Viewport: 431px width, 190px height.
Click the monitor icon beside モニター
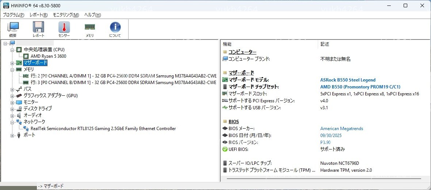pyautogui.click(x=19, y=102)
